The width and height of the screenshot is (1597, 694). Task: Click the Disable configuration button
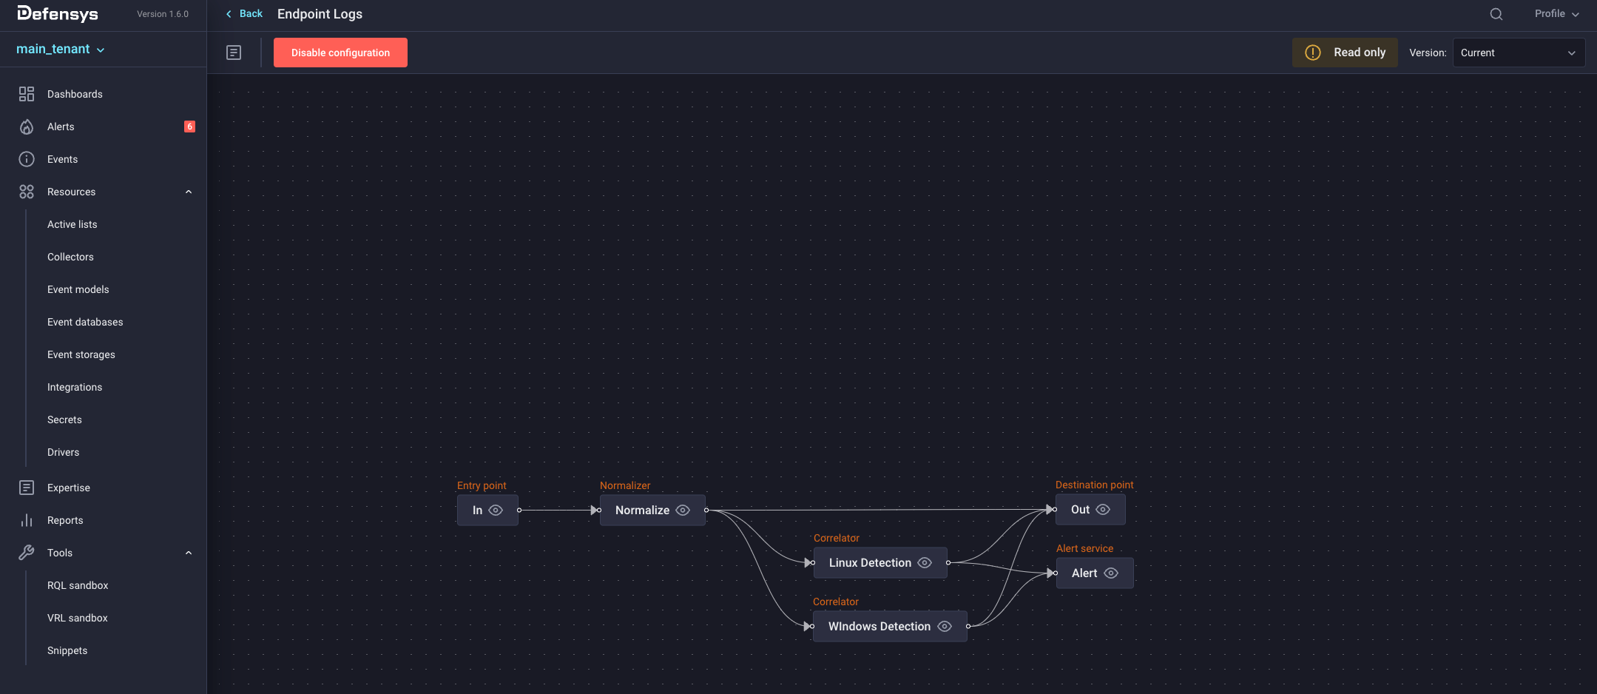pyautogui.click(x=340, y=53)
